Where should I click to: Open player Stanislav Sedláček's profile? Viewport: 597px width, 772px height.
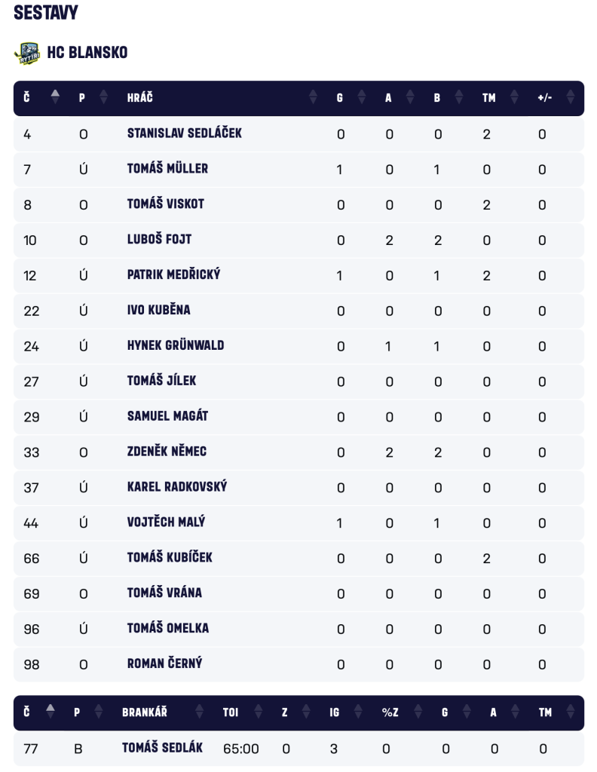pos(184,134)
